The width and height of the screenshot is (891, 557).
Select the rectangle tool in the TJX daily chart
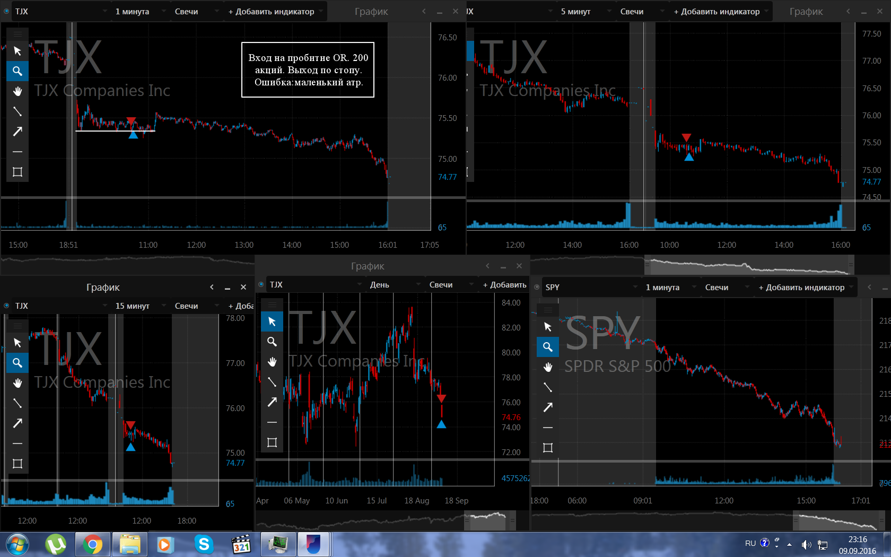pyautogui.click(x=272, y=442)
